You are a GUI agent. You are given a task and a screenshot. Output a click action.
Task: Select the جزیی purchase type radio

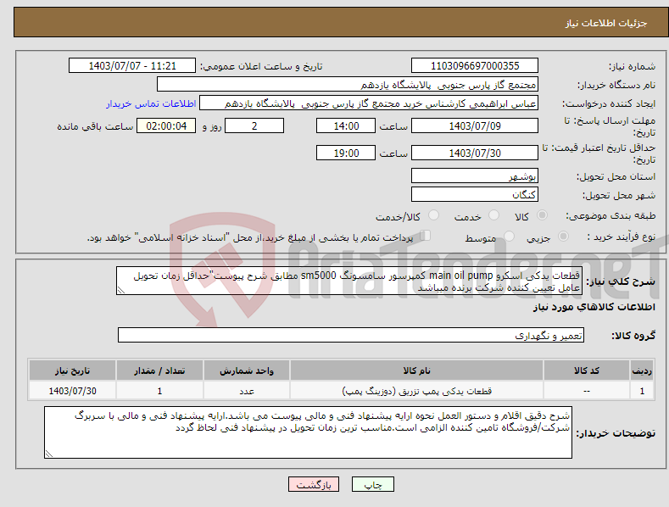coord(563,237)
